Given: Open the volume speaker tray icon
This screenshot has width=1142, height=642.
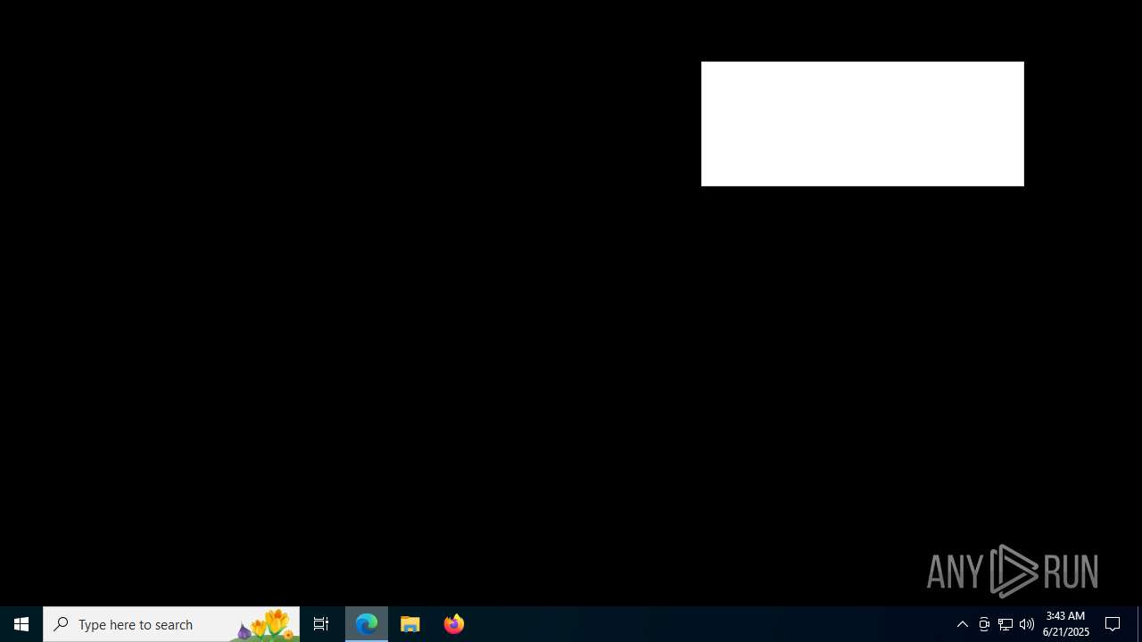Looking at the screenshot, I should point(1027,624).
